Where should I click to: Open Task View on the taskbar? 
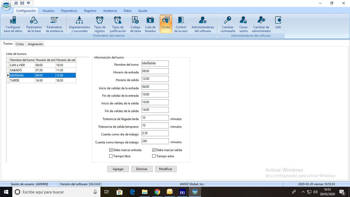(107, 192)
